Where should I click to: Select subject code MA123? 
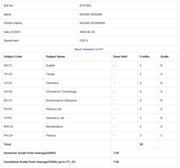8,127
